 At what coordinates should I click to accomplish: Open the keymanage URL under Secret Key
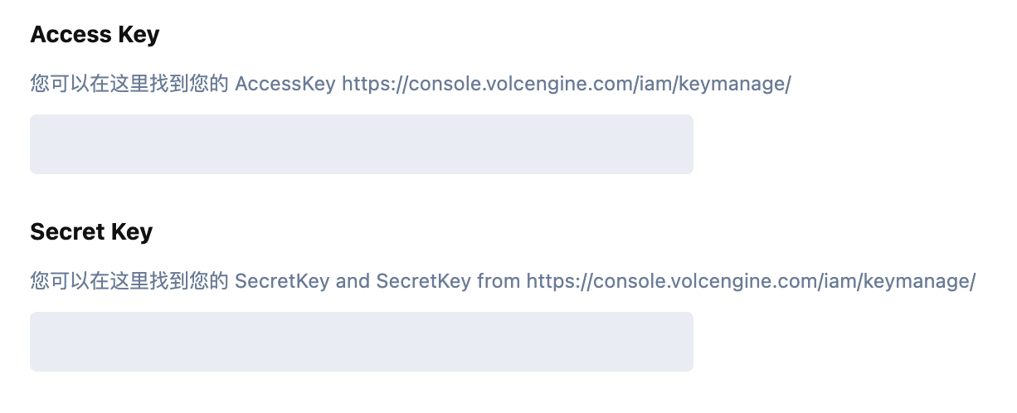751,281
